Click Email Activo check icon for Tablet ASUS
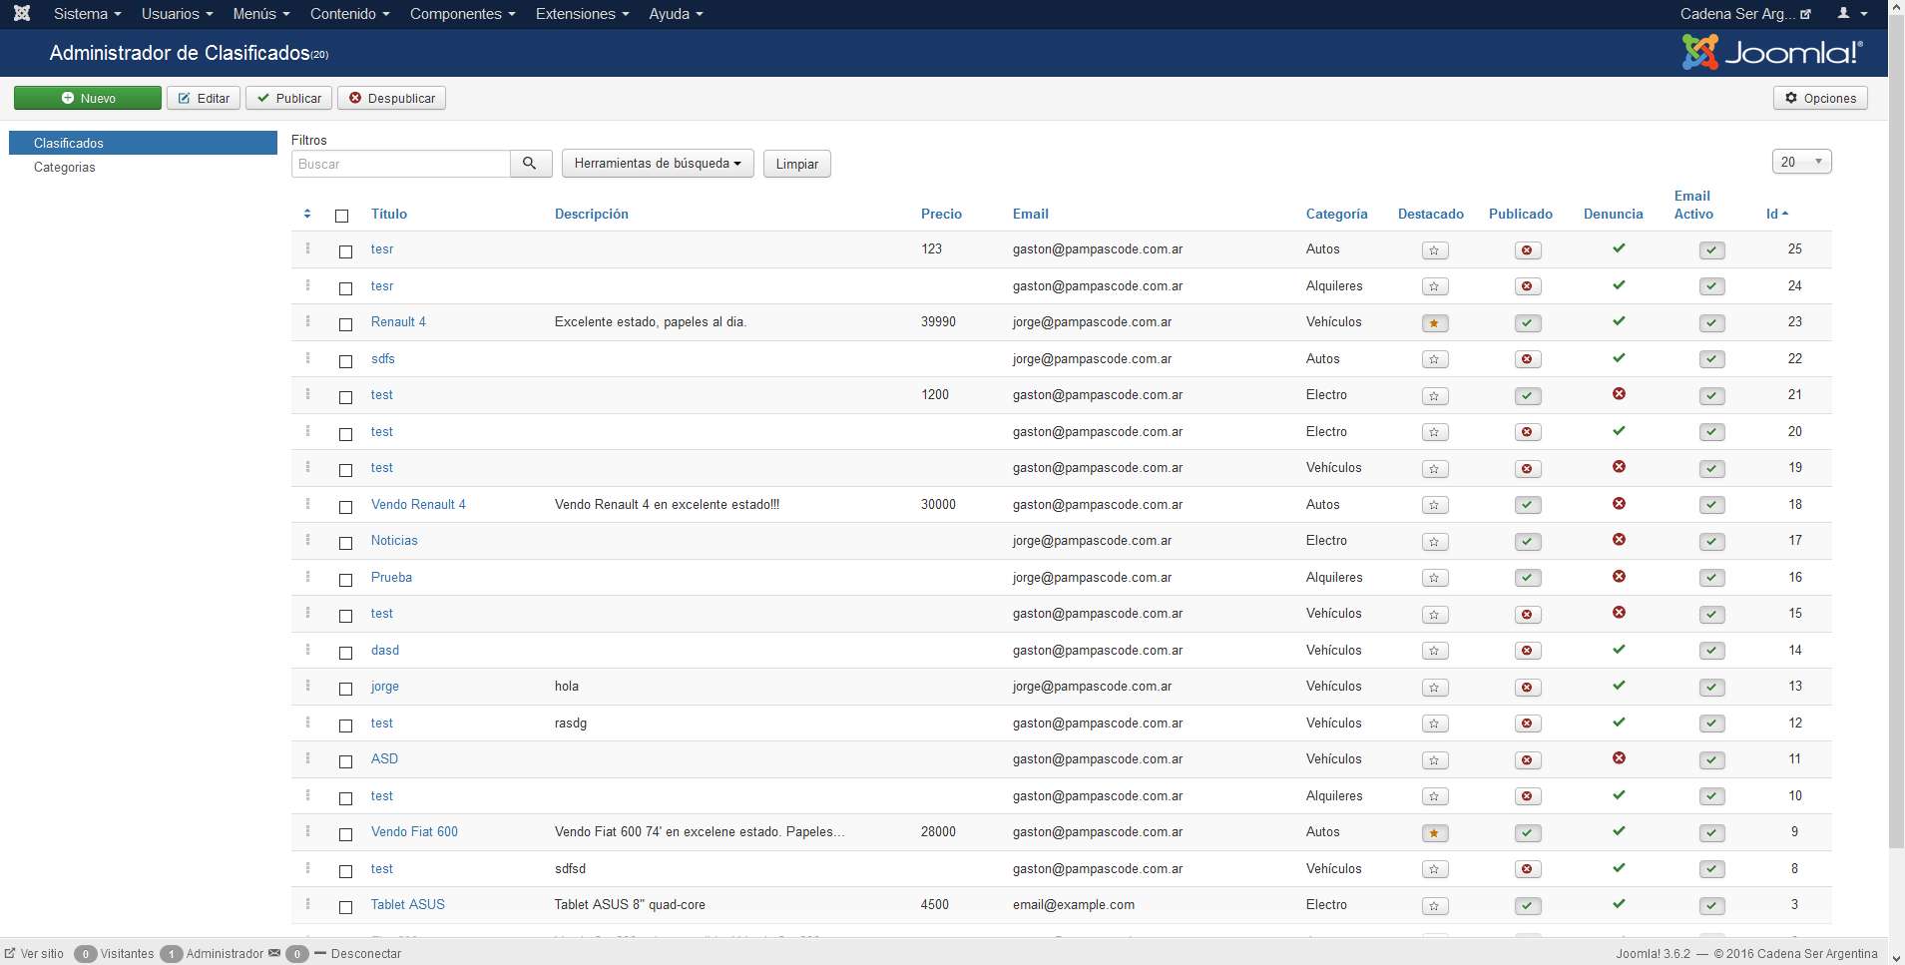Viewport: 1905px width, 965px height. click(x=1711, y=906)
